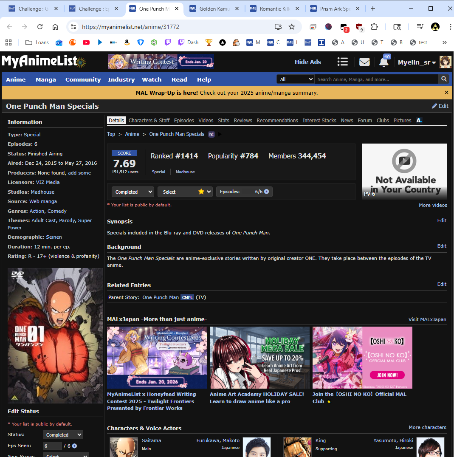
Task: Click the VIZ Media licensor link
Action: (x=48, y=182)
